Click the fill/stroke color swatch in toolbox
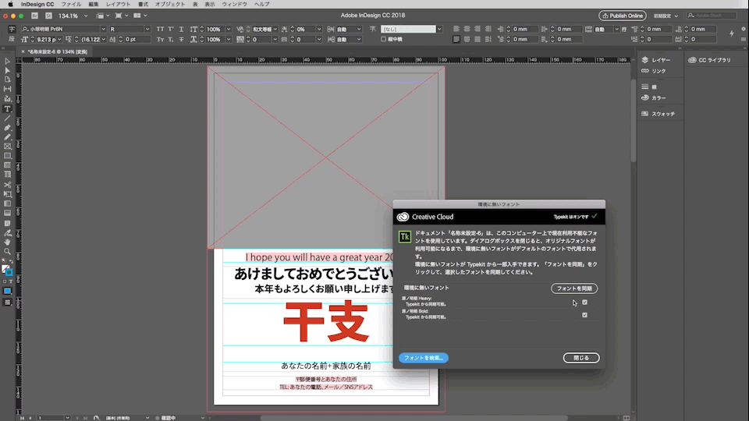 pos(6,271)
